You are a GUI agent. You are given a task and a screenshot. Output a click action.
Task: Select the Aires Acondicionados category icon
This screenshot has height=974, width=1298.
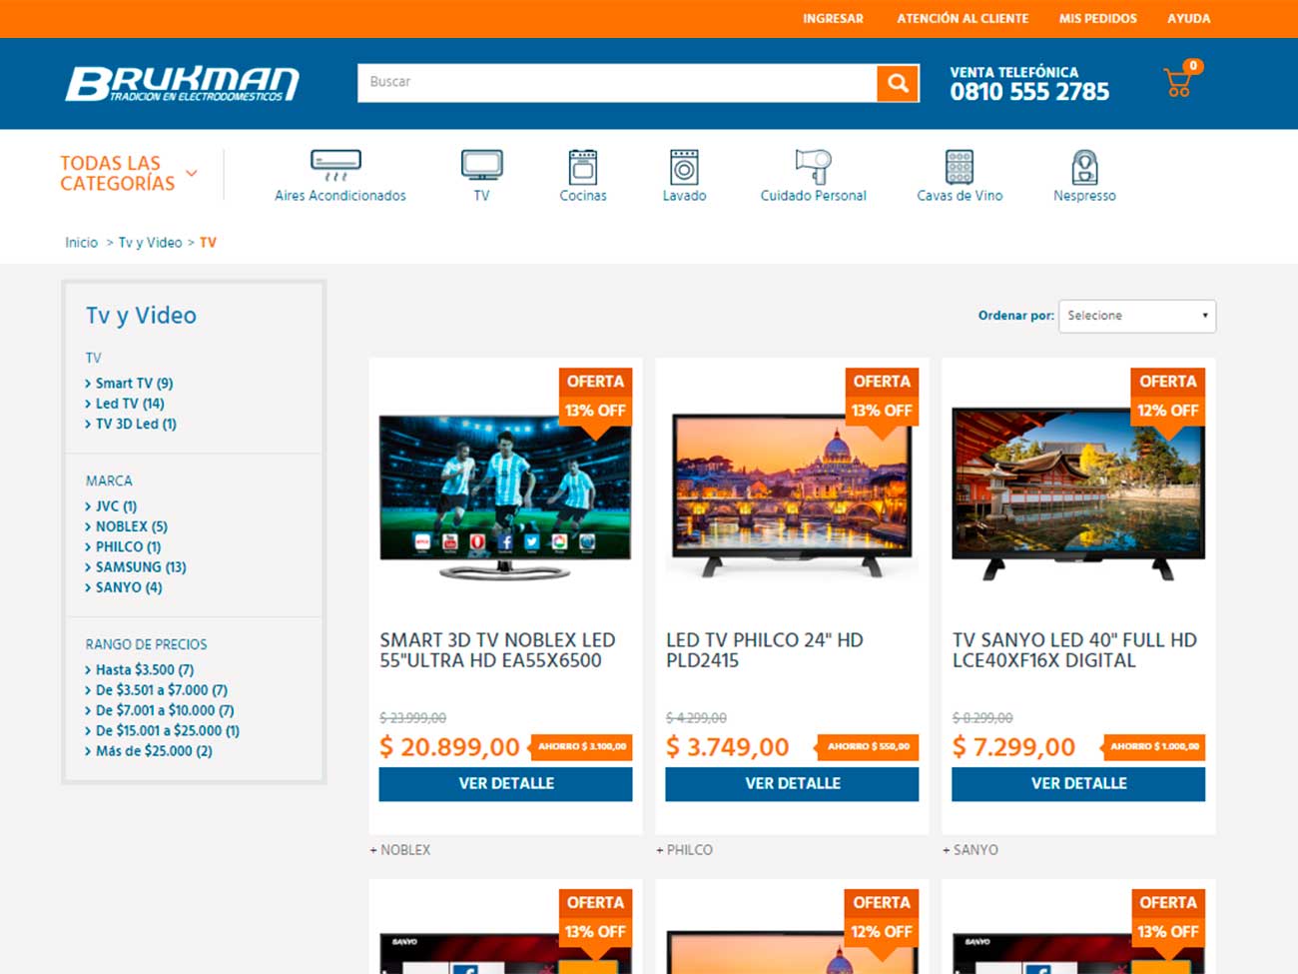(x=335, y=166)
